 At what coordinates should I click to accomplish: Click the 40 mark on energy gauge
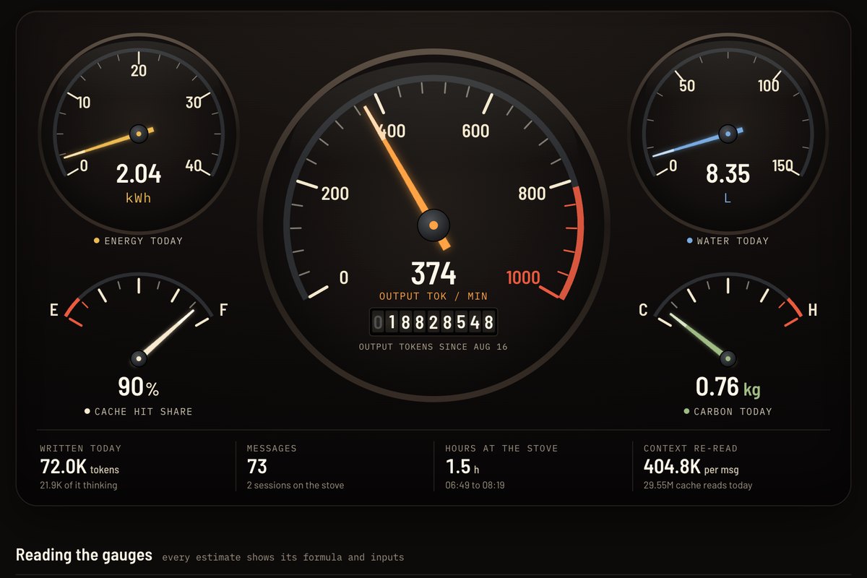pyautogui.click(x=194, y=165)
